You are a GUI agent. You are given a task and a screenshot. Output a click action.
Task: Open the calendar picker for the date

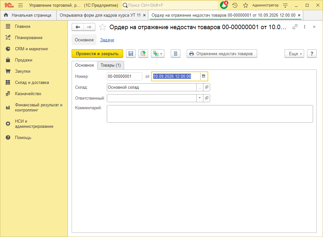point(203,76)
